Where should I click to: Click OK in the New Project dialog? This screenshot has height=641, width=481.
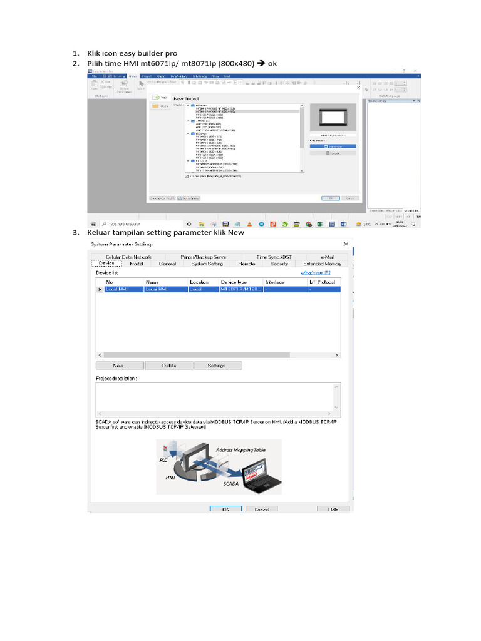[x=331, y=198]
